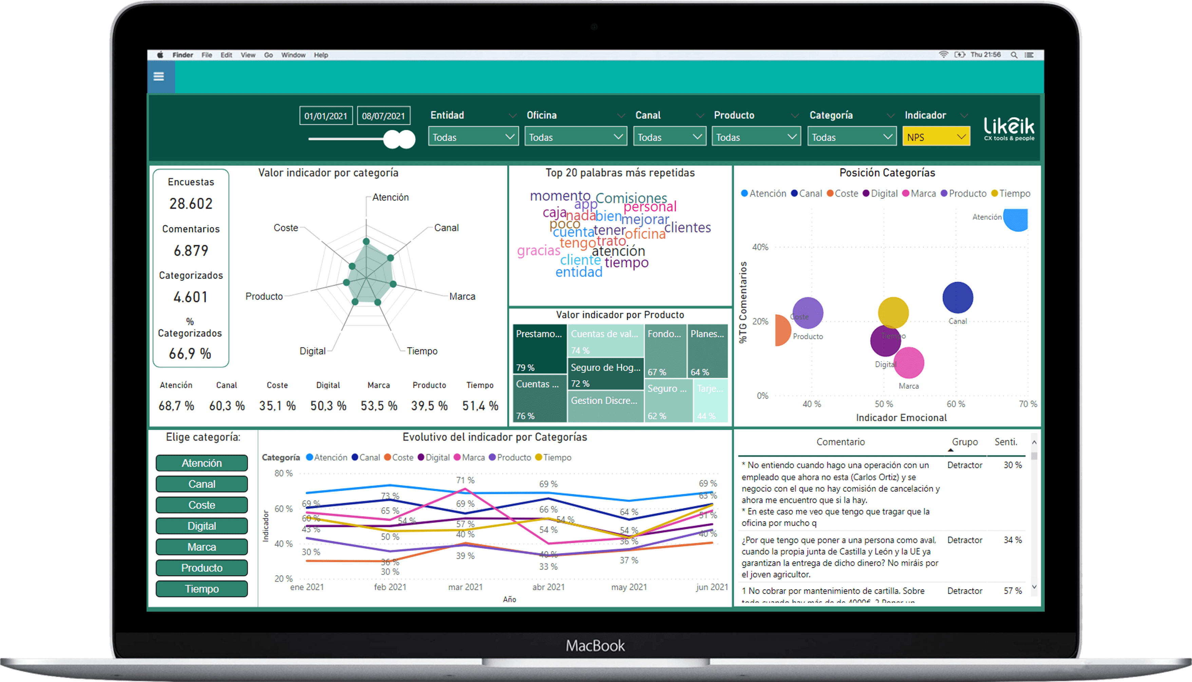The image size is (1192, 682).
Task: Click the Likeik logo
Action: coord(1009,128)
